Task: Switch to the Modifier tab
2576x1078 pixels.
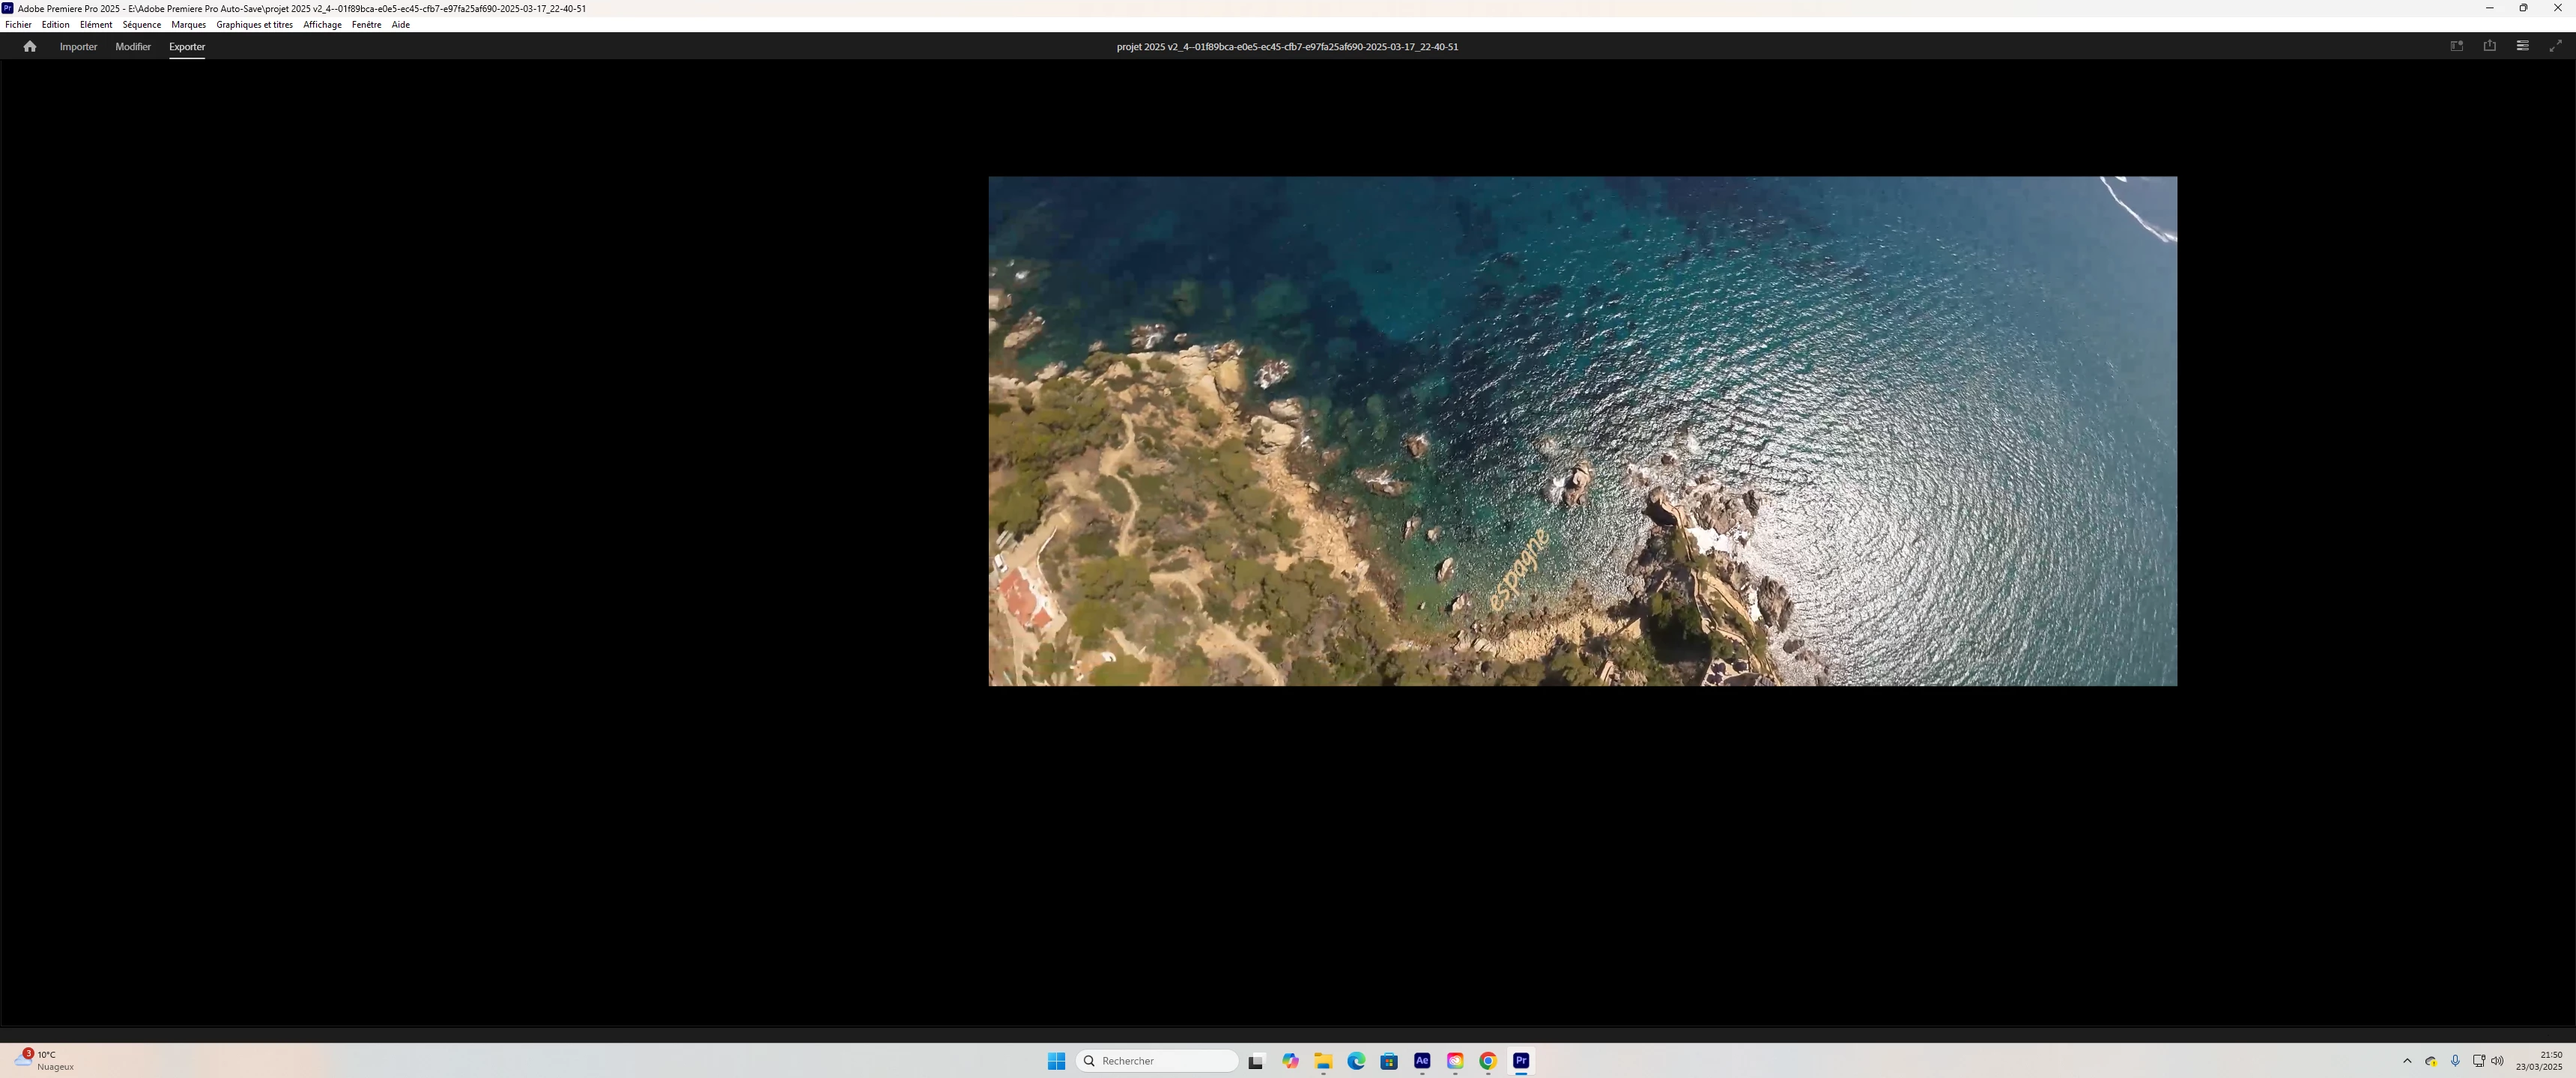Action: coord(133,47)
